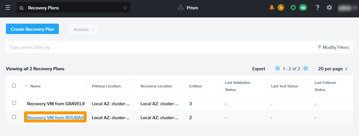Open the alerts bell icon

coord(272,7)
